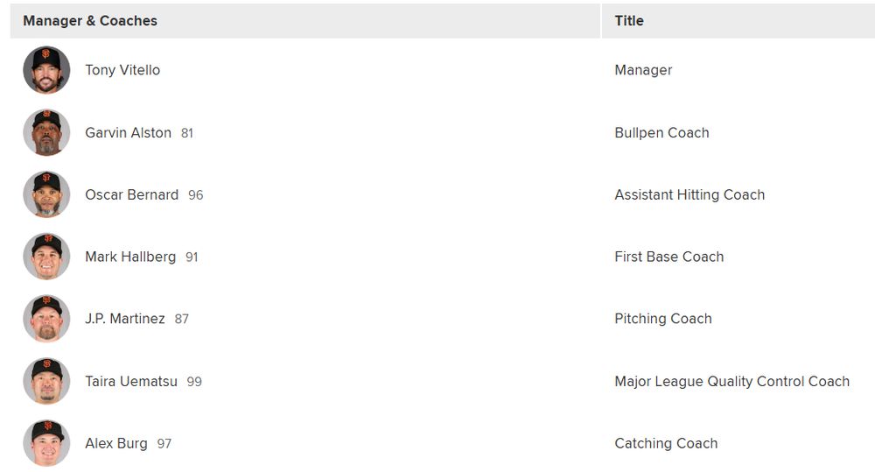Click the Manager & Coaches column header
This screenshot has height=472, width=875.
(x=90, y=21)
